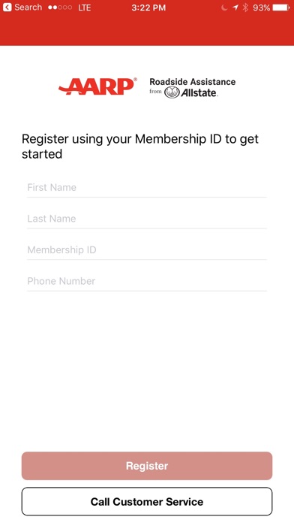Tap the 3:22 PM clock
Viewport: 294px width, 523px height.
click(x=148, y=8)
